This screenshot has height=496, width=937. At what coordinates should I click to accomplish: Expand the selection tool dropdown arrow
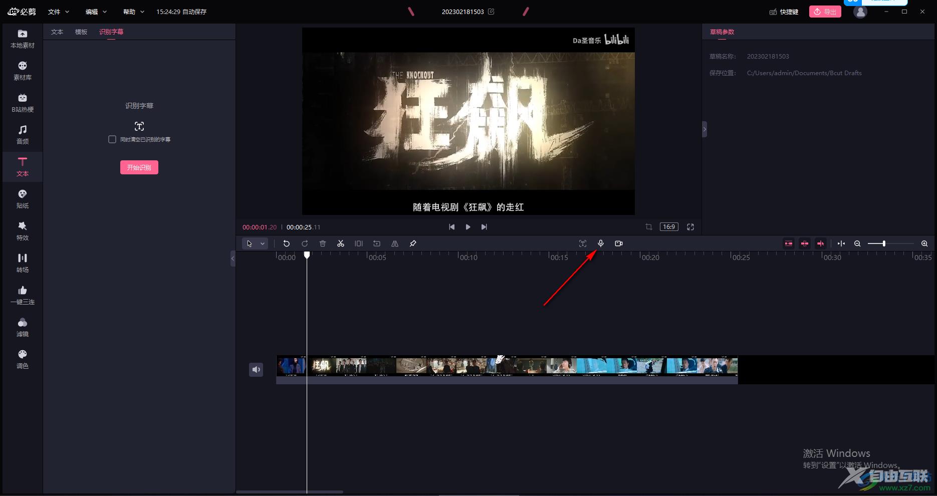pyautogui.click(x=263, y=243)
